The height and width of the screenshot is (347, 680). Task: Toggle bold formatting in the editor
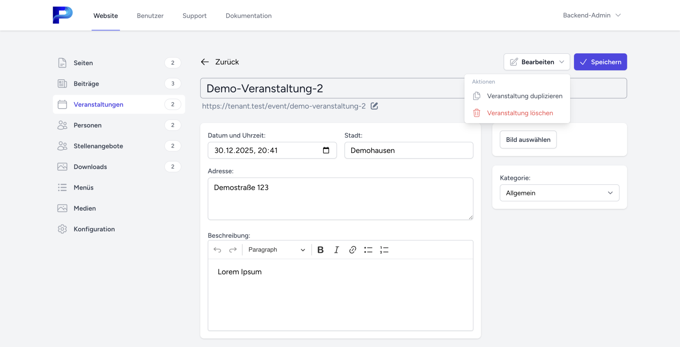click(x=320, y=250)
